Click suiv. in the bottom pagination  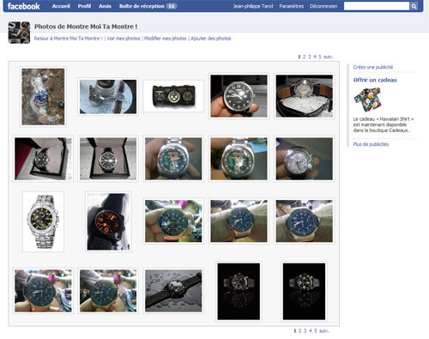[x=324, y=330]
